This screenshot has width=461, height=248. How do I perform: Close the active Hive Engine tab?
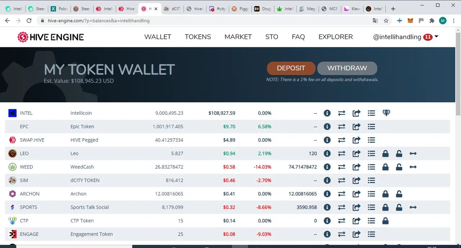(156, 9)
